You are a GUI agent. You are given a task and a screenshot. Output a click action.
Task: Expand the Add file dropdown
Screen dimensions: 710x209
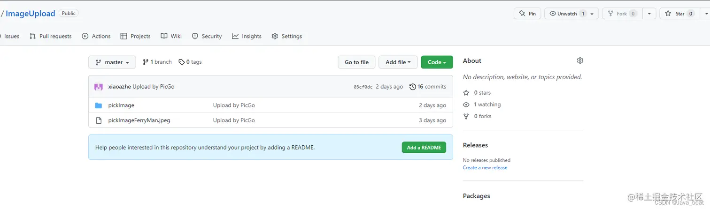tap(398, 62)
